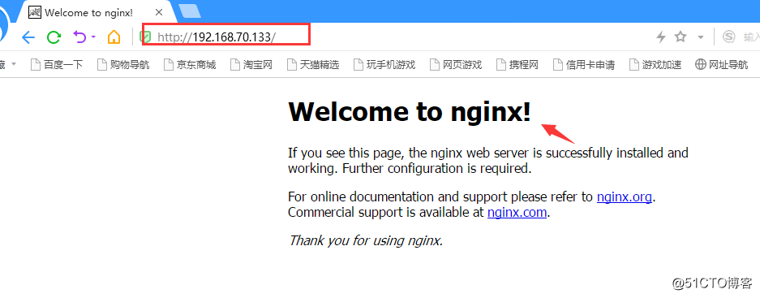Open the 网页游戏 bookmark

(x=455, y=64)
